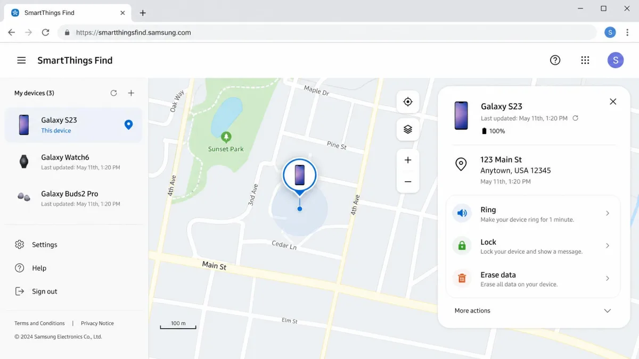
Task: Open Ring option via its chevron
Action: point(608,213)
